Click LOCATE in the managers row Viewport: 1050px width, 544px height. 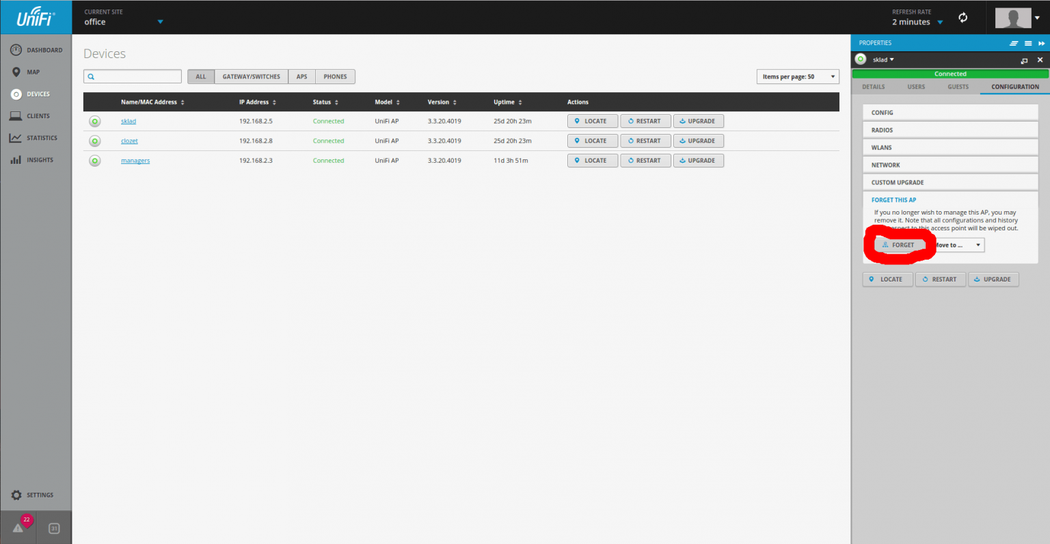[593, 161]
